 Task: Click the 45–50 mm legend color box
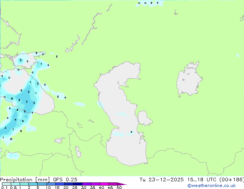coord(113,184)
